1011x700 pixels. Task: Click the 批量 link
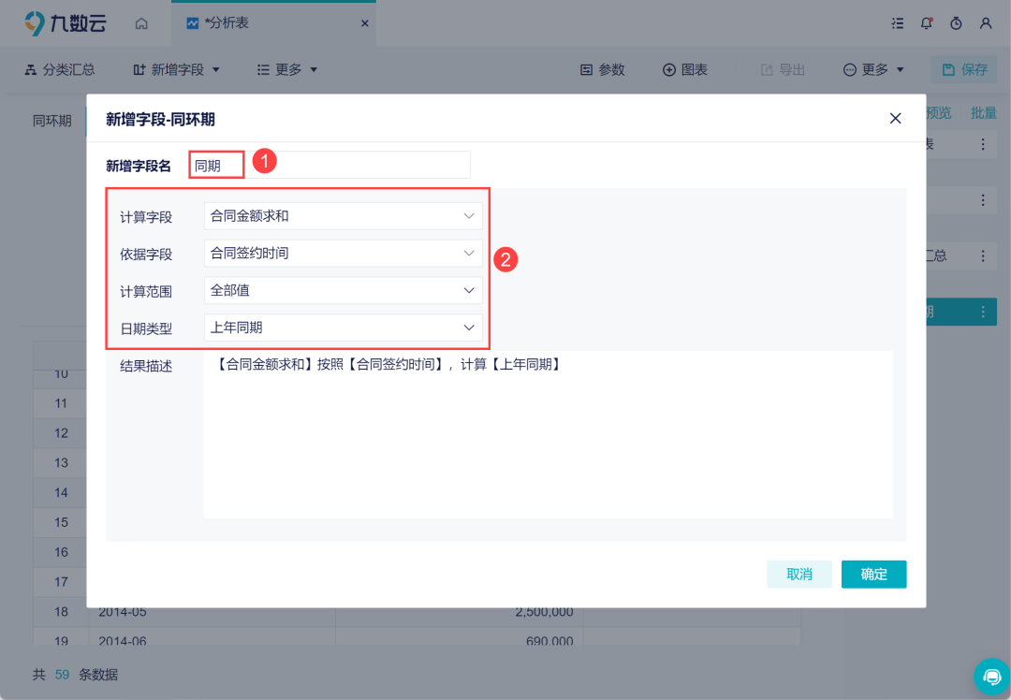point(984,113)
